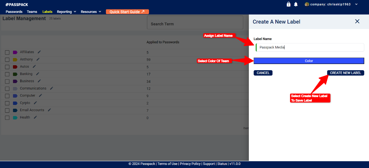Viewport: 369px width, 168px height.
Task: Check the Email Accounts label checkbox
Action: (x=7, y=110)
